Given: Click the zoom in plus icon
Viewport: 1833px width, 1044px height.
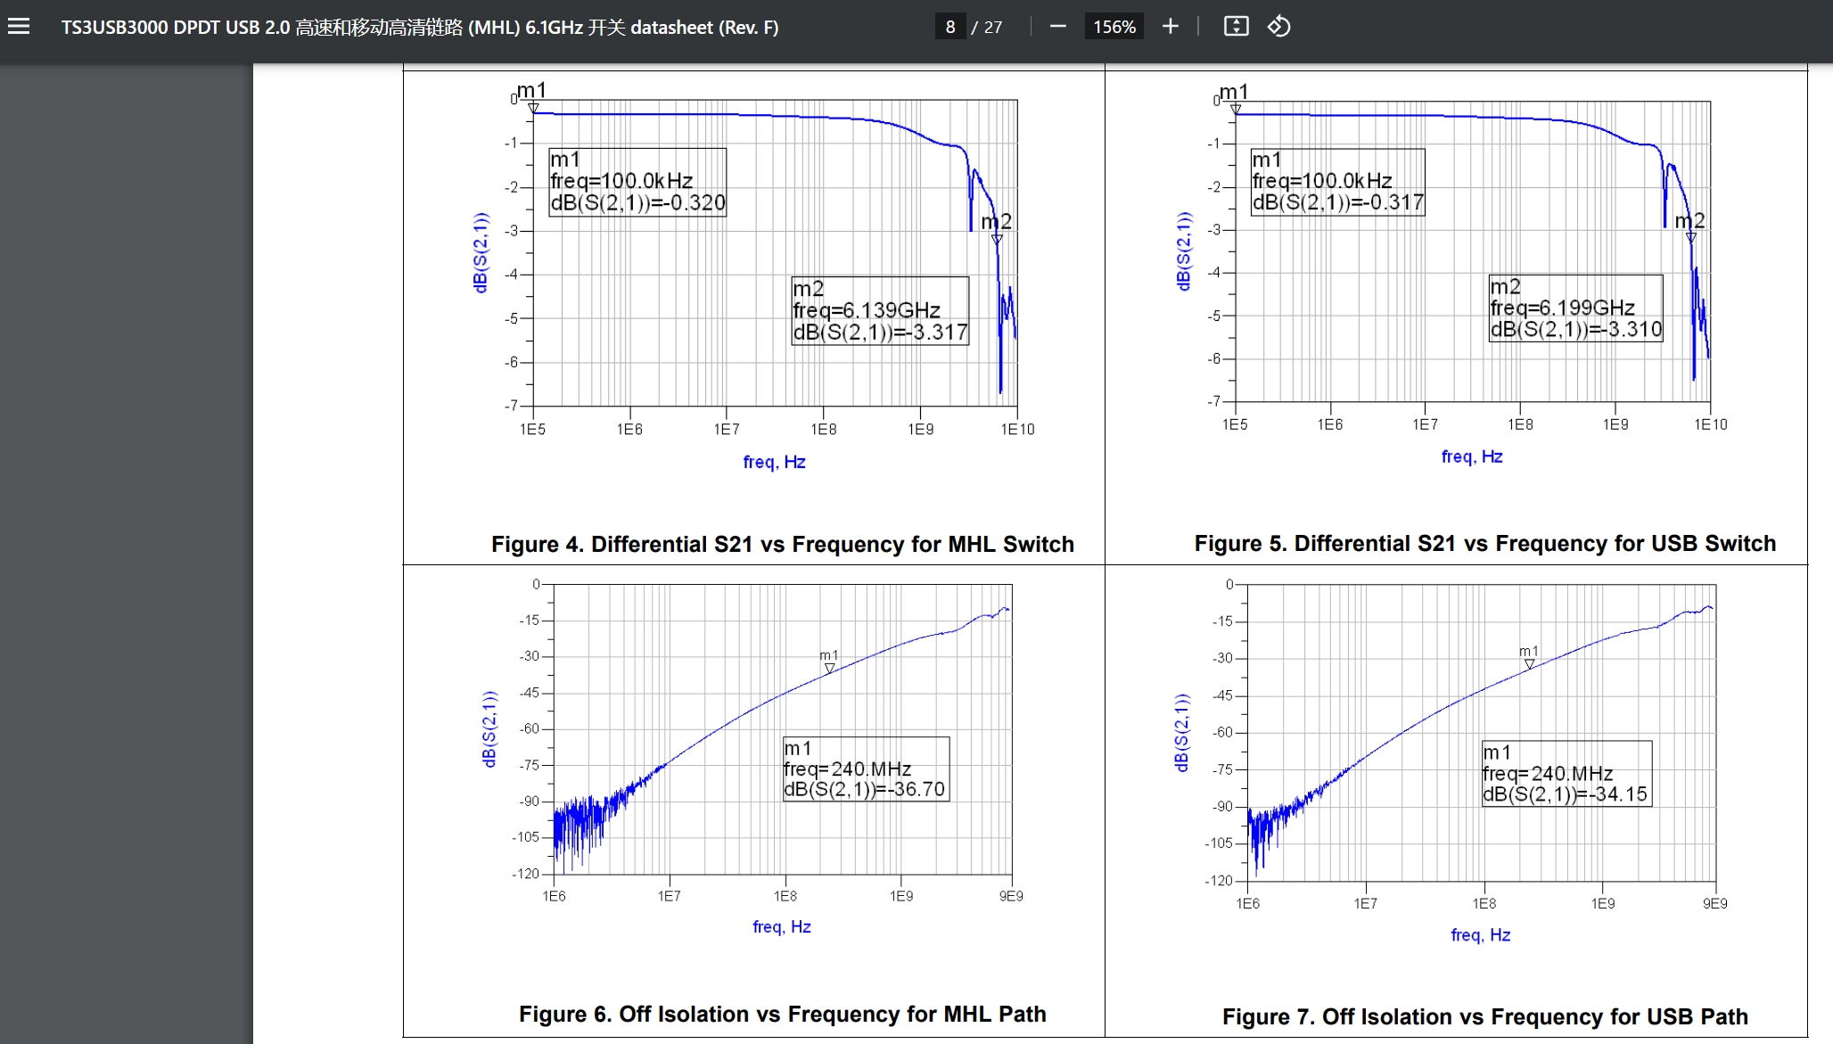Looking at the screenshot, I should tap(1171, 27).
